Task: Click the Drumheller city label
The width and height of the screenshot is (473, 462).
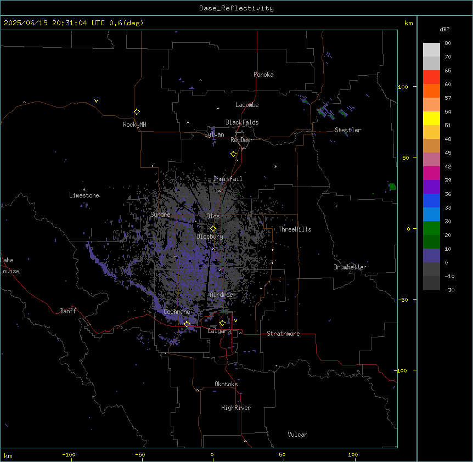Action: (x=350, y=267)
